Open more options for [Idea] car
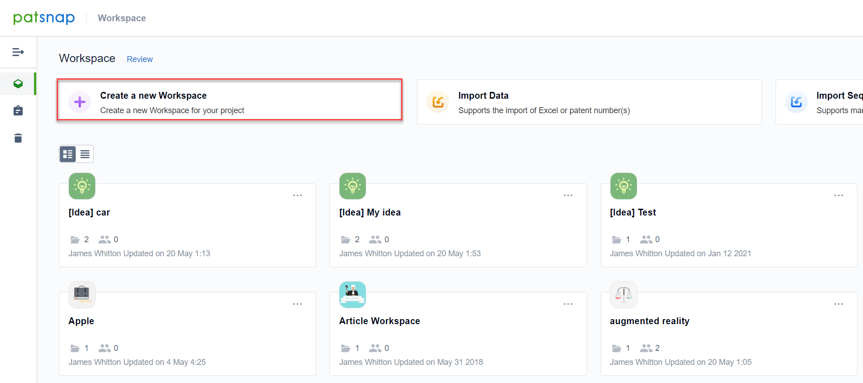The width and height of the screenshot is (863, 383). pos(297,196)
